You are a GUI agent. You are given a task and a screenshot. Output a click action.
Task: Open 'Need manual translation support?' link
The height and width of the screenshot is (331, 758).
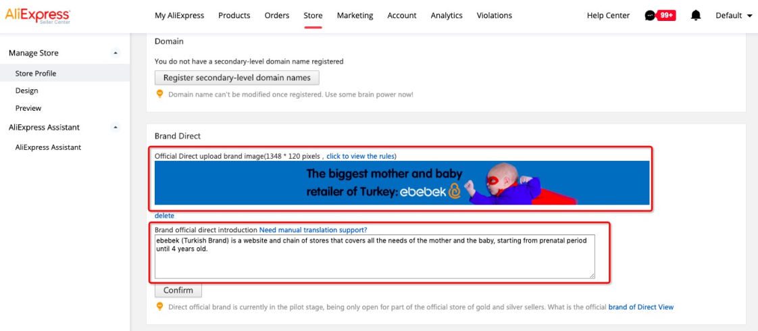pyautogui.click(x=313, y=230)
